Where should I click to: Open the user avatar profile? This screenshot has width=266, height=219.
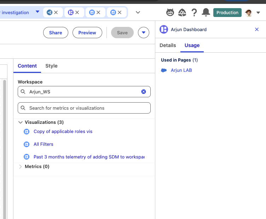(x=249, y=13)
